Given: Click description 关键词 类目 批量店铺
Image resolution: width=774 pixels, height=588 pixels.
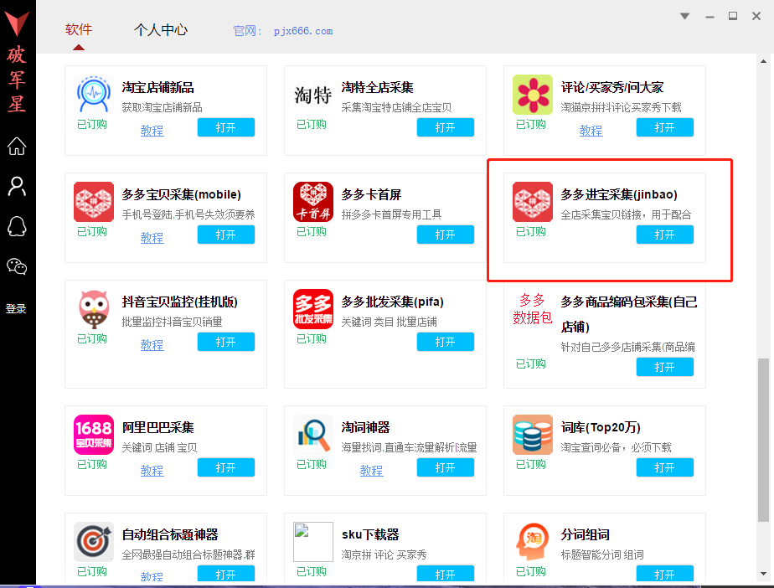Looking at the screenshot, I should pyautogui.click(x=389, y=322).
